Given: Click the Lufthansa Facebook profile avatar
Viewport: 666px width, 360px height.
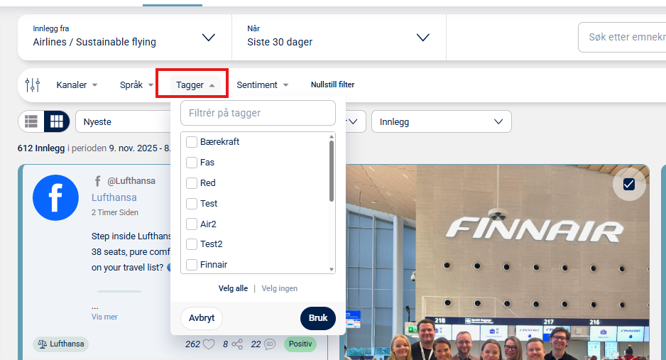Looking at the screenshot, I should click(55, 197).
